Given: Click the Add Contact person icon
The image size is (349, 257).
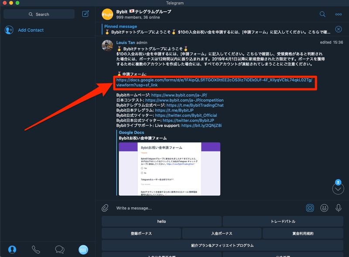Looking at the screenshot, I should point(9,30).
